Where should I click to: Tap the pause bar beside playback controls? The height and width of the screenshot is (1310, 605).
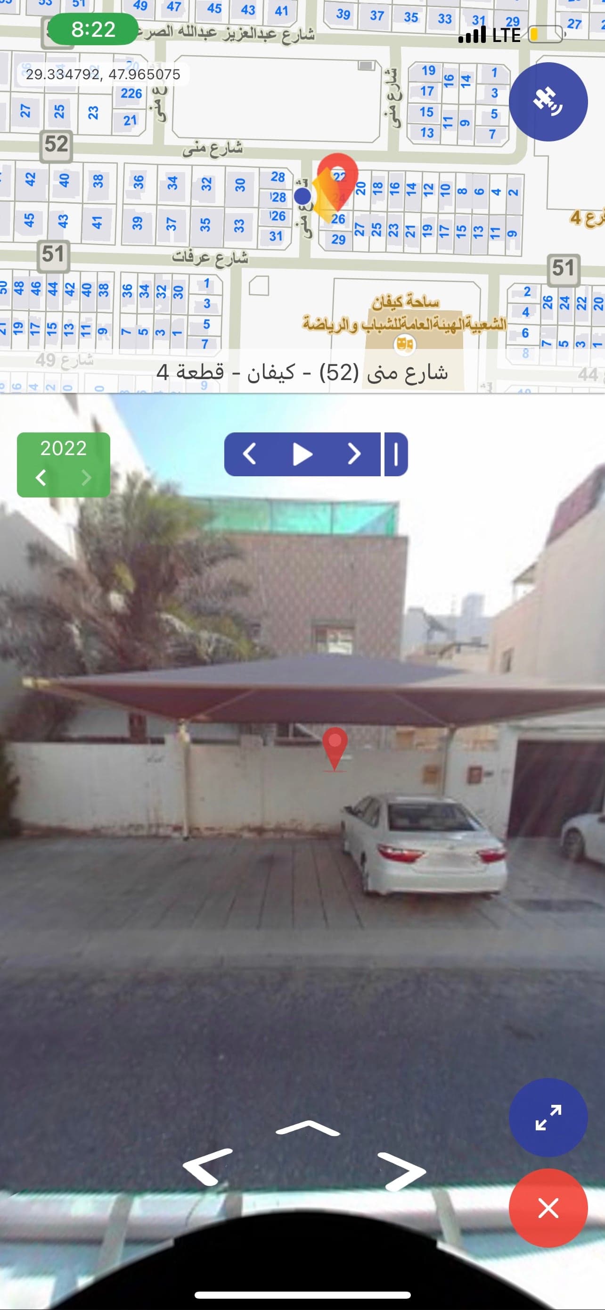[x=396, y=454]
